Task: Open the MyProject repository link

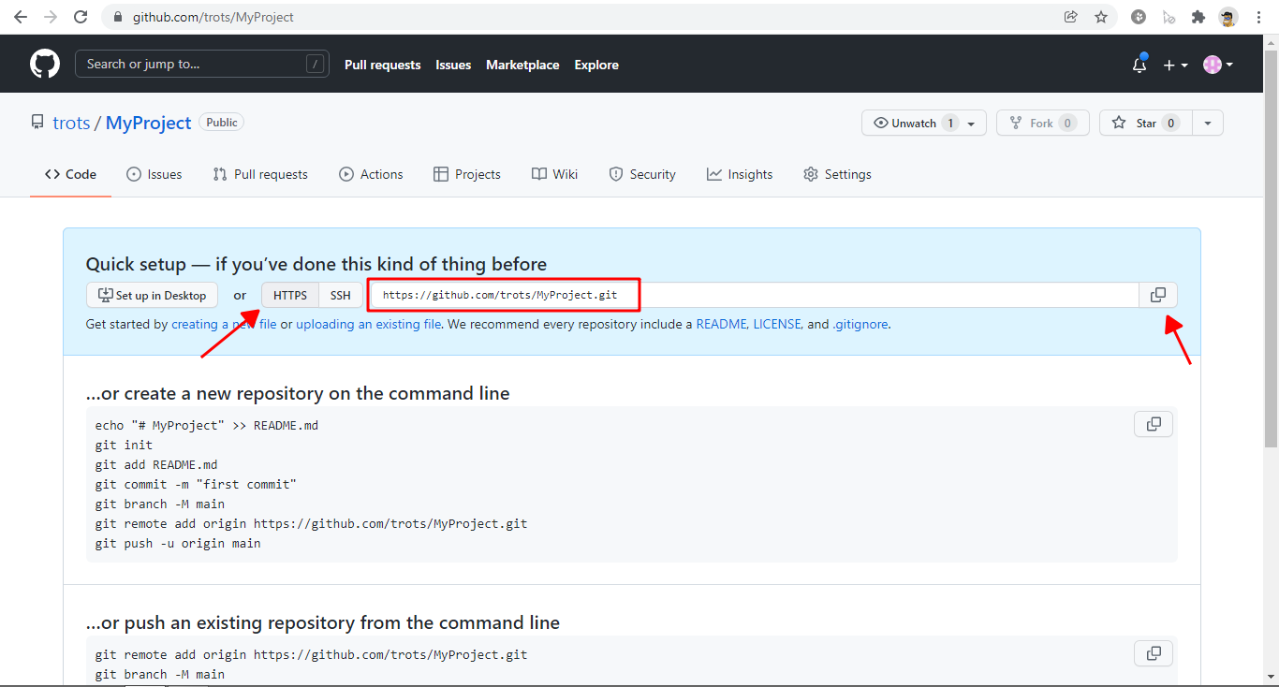Action: click(x=148, y=123)
